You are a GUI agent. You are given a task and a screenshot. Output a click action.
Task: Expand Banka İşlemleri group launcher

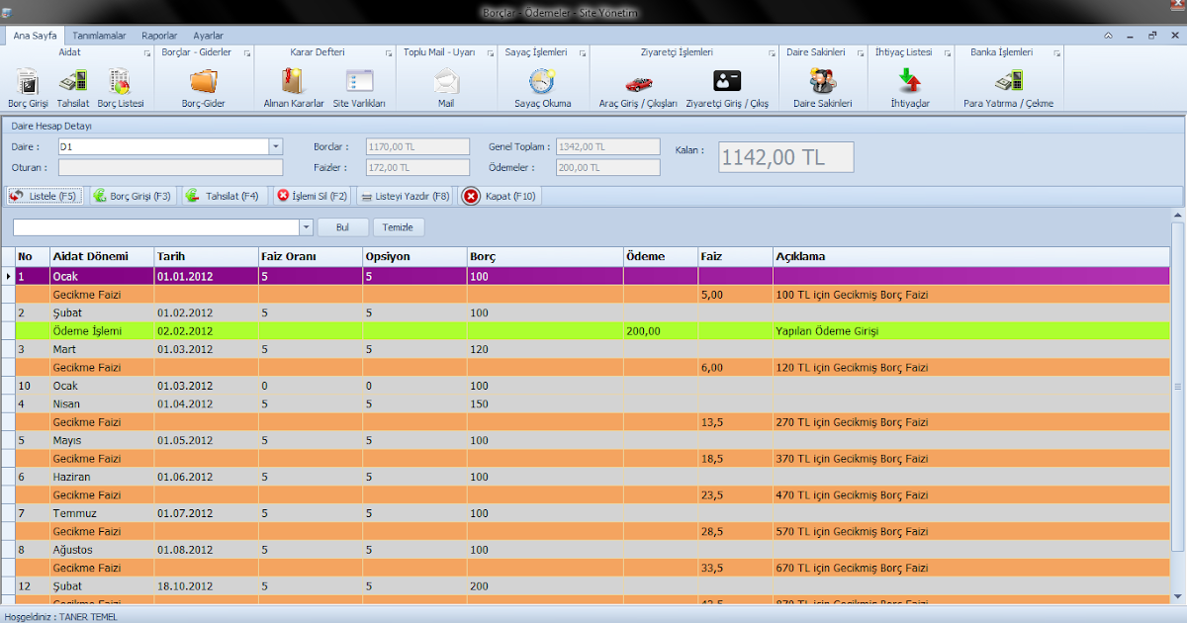1056,52
